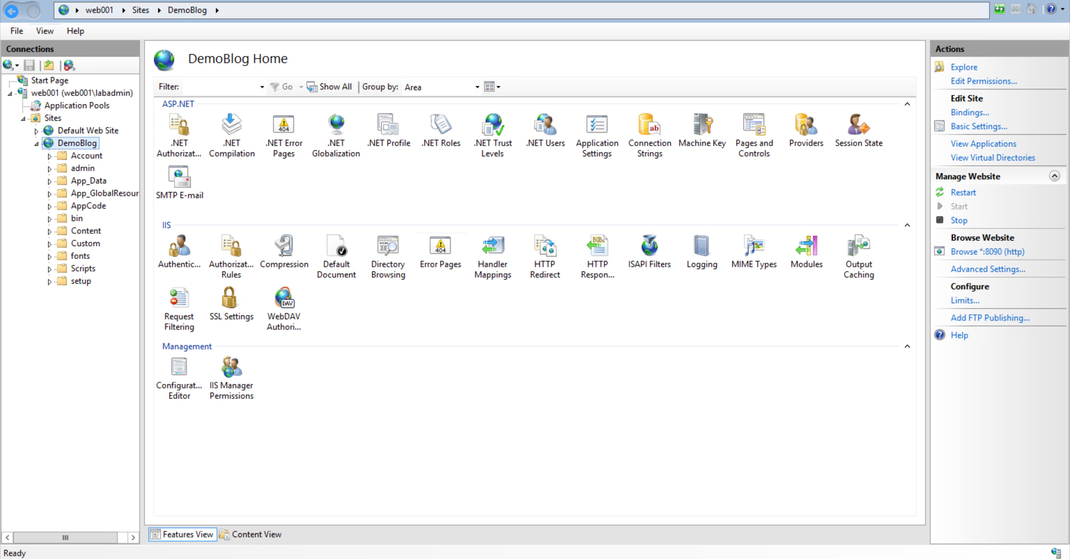Click the Up folder icon in Connections toolbar
This screenshot has height=559, width=1070.
(x=49, y=65)
